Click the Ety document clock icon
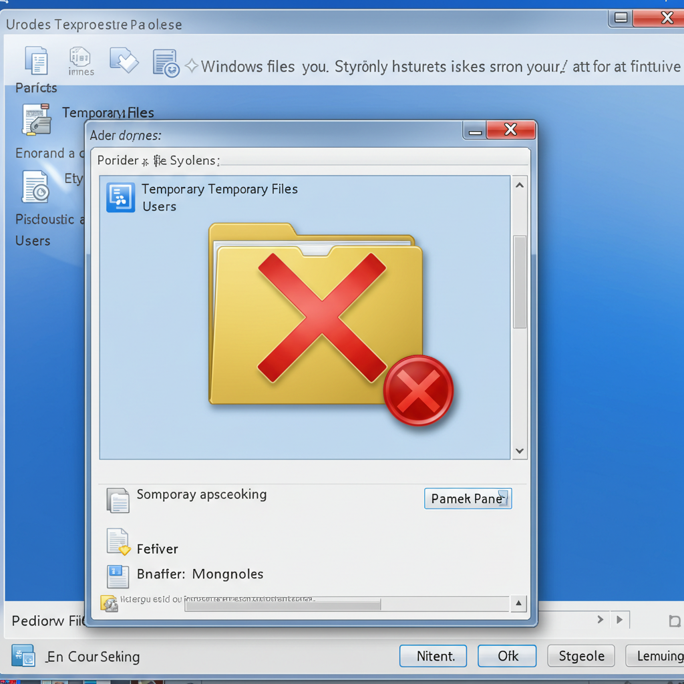 [x=36, y=187]
